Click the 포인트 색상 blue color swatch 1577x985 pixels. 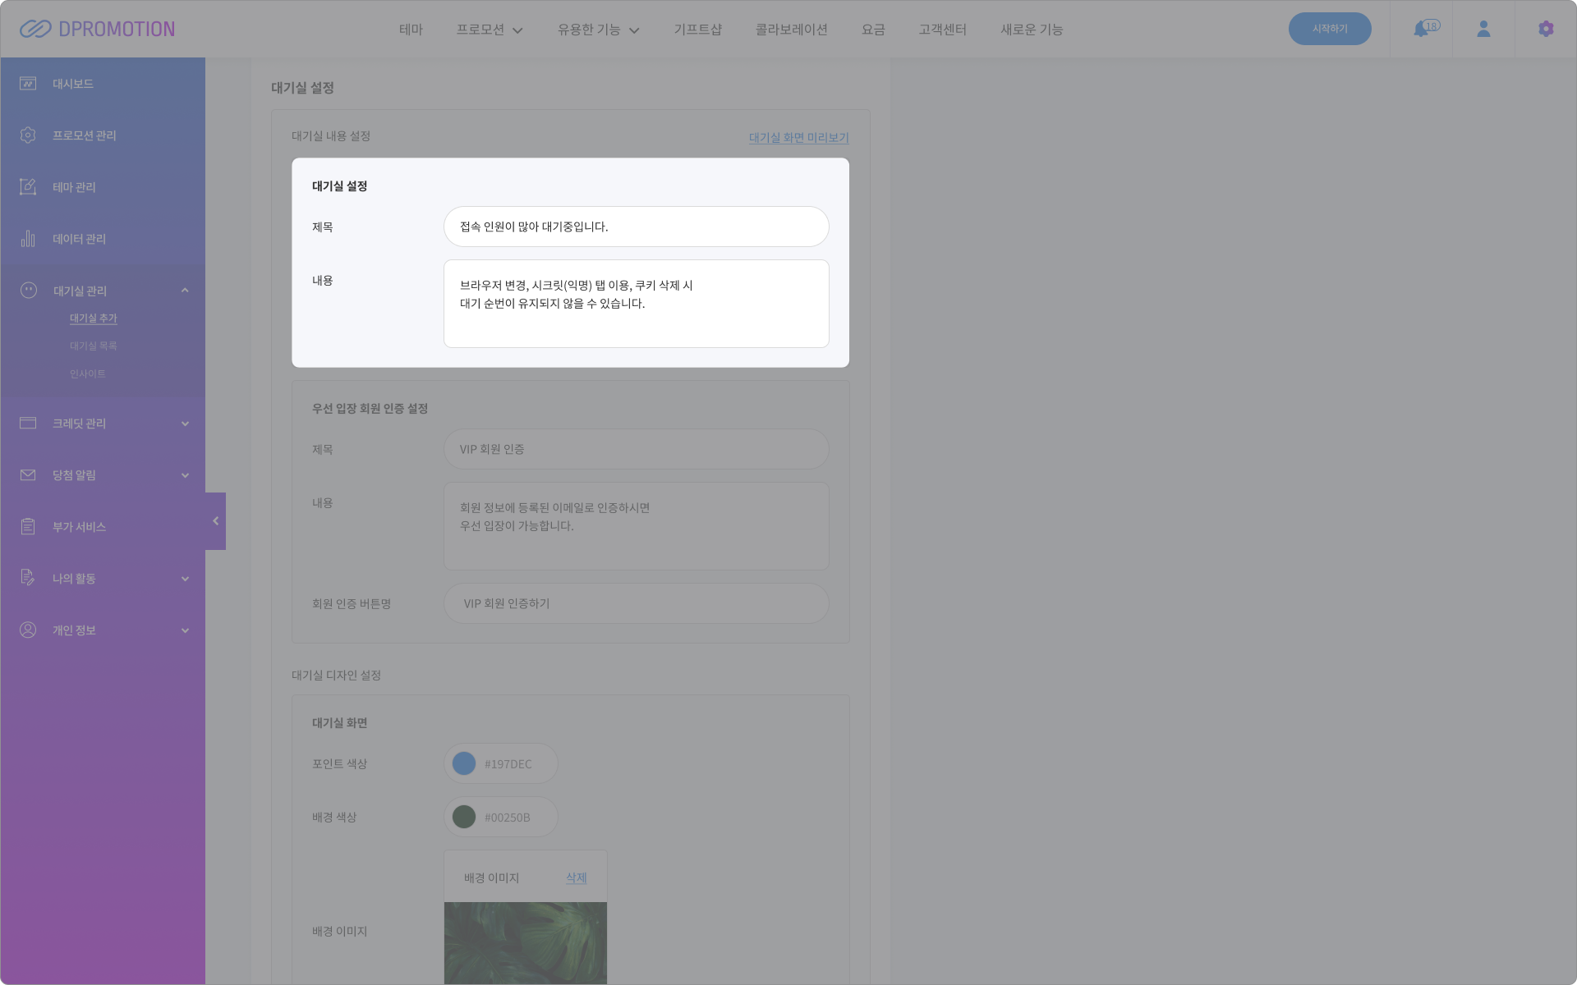(464, 763)
